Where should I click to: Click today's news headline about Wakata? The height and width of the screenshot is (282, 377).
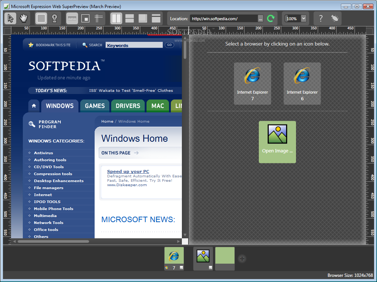coord(131,90)
